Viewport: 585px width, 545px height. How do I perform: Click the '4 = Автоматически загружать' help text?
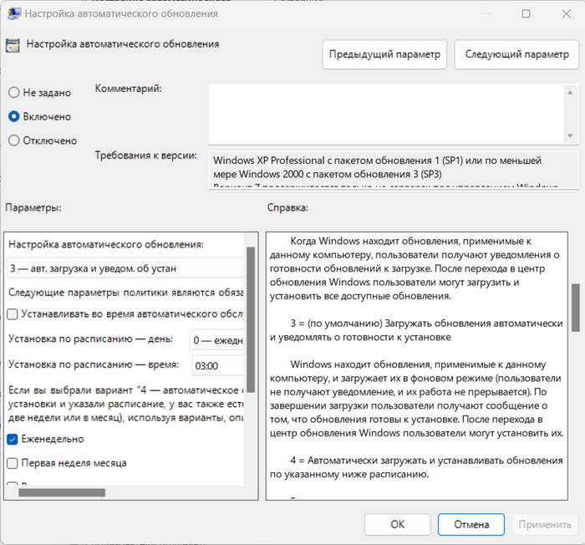click(416, 467)
